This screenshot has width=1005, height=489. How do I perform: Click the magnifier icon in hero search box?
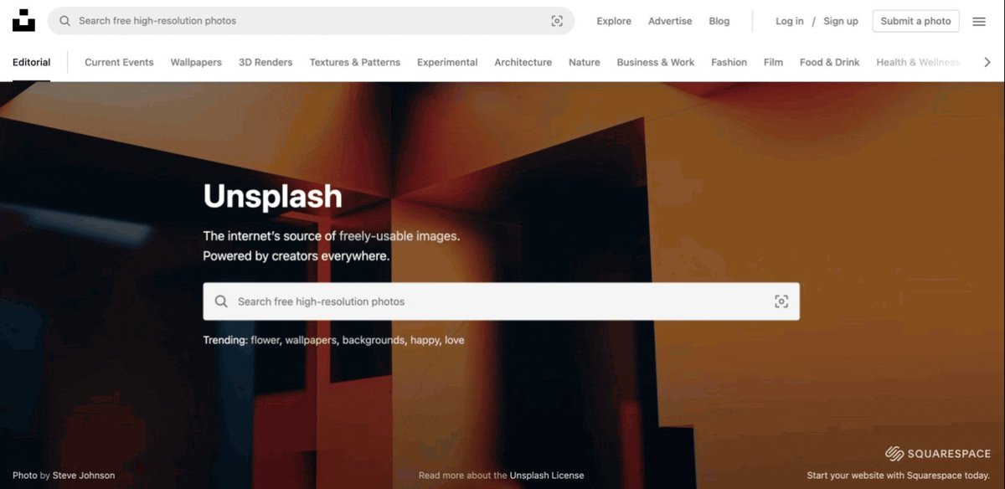click(x=221, y=301)
